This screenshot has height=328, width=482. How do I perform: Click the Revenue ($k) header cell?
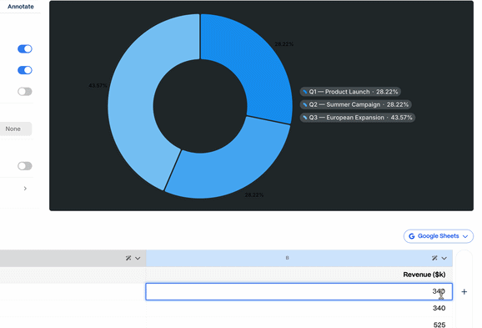click(299, 275)
